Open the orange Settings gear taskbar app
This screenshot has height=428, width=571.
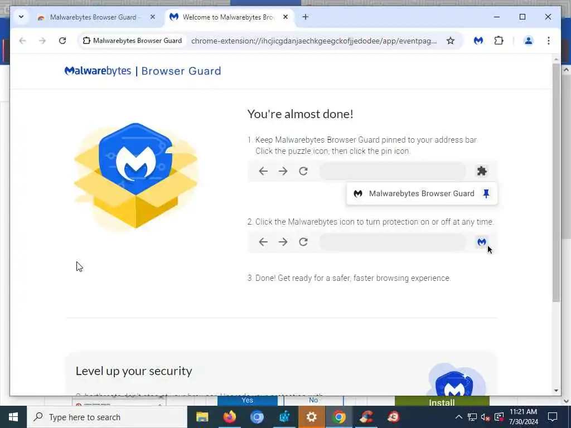point(311,417)
